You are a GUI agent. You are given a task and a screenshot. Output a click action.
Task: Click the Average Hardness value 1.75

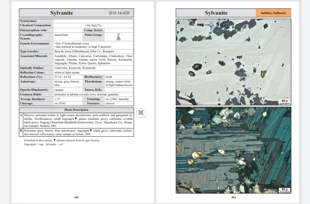pyautogui.click(x=57, y=99)
